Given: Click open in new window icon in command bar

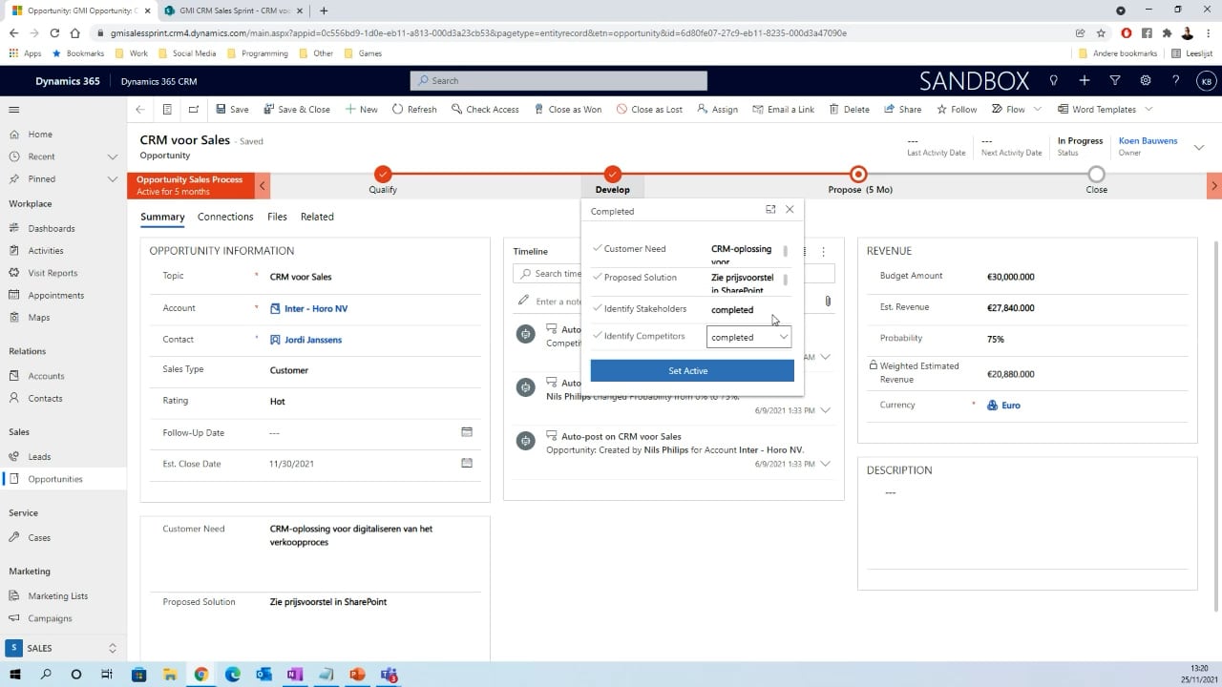Looking at the screenshot, I should (x=194, y=109).
